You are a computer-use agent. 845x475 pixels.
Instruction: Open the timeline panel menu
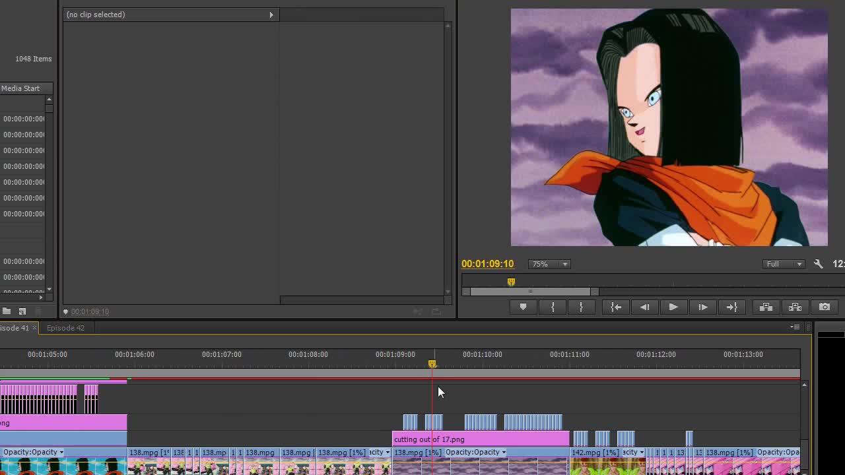[795, 327]
